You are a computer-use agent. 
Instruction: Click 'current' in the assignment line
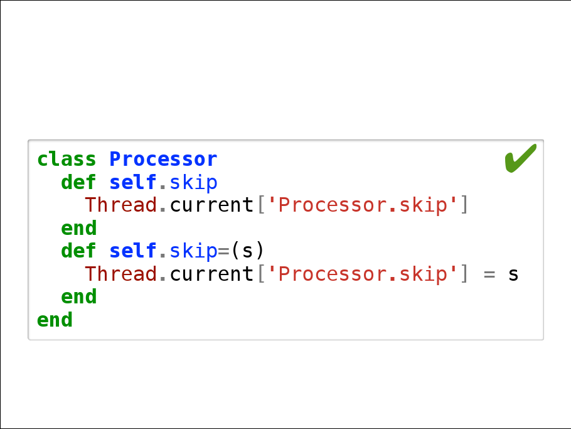pos(211,274)
